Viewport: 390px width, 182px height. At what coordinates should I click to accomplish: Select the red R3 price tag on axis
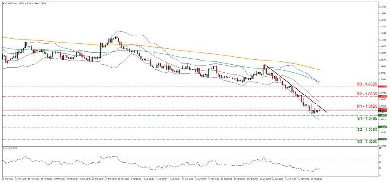click(382, 87)
